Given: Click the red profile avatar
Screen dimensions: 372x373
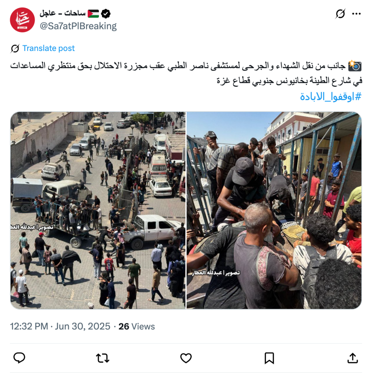Looking at the screenshot, I should [22, 20].
